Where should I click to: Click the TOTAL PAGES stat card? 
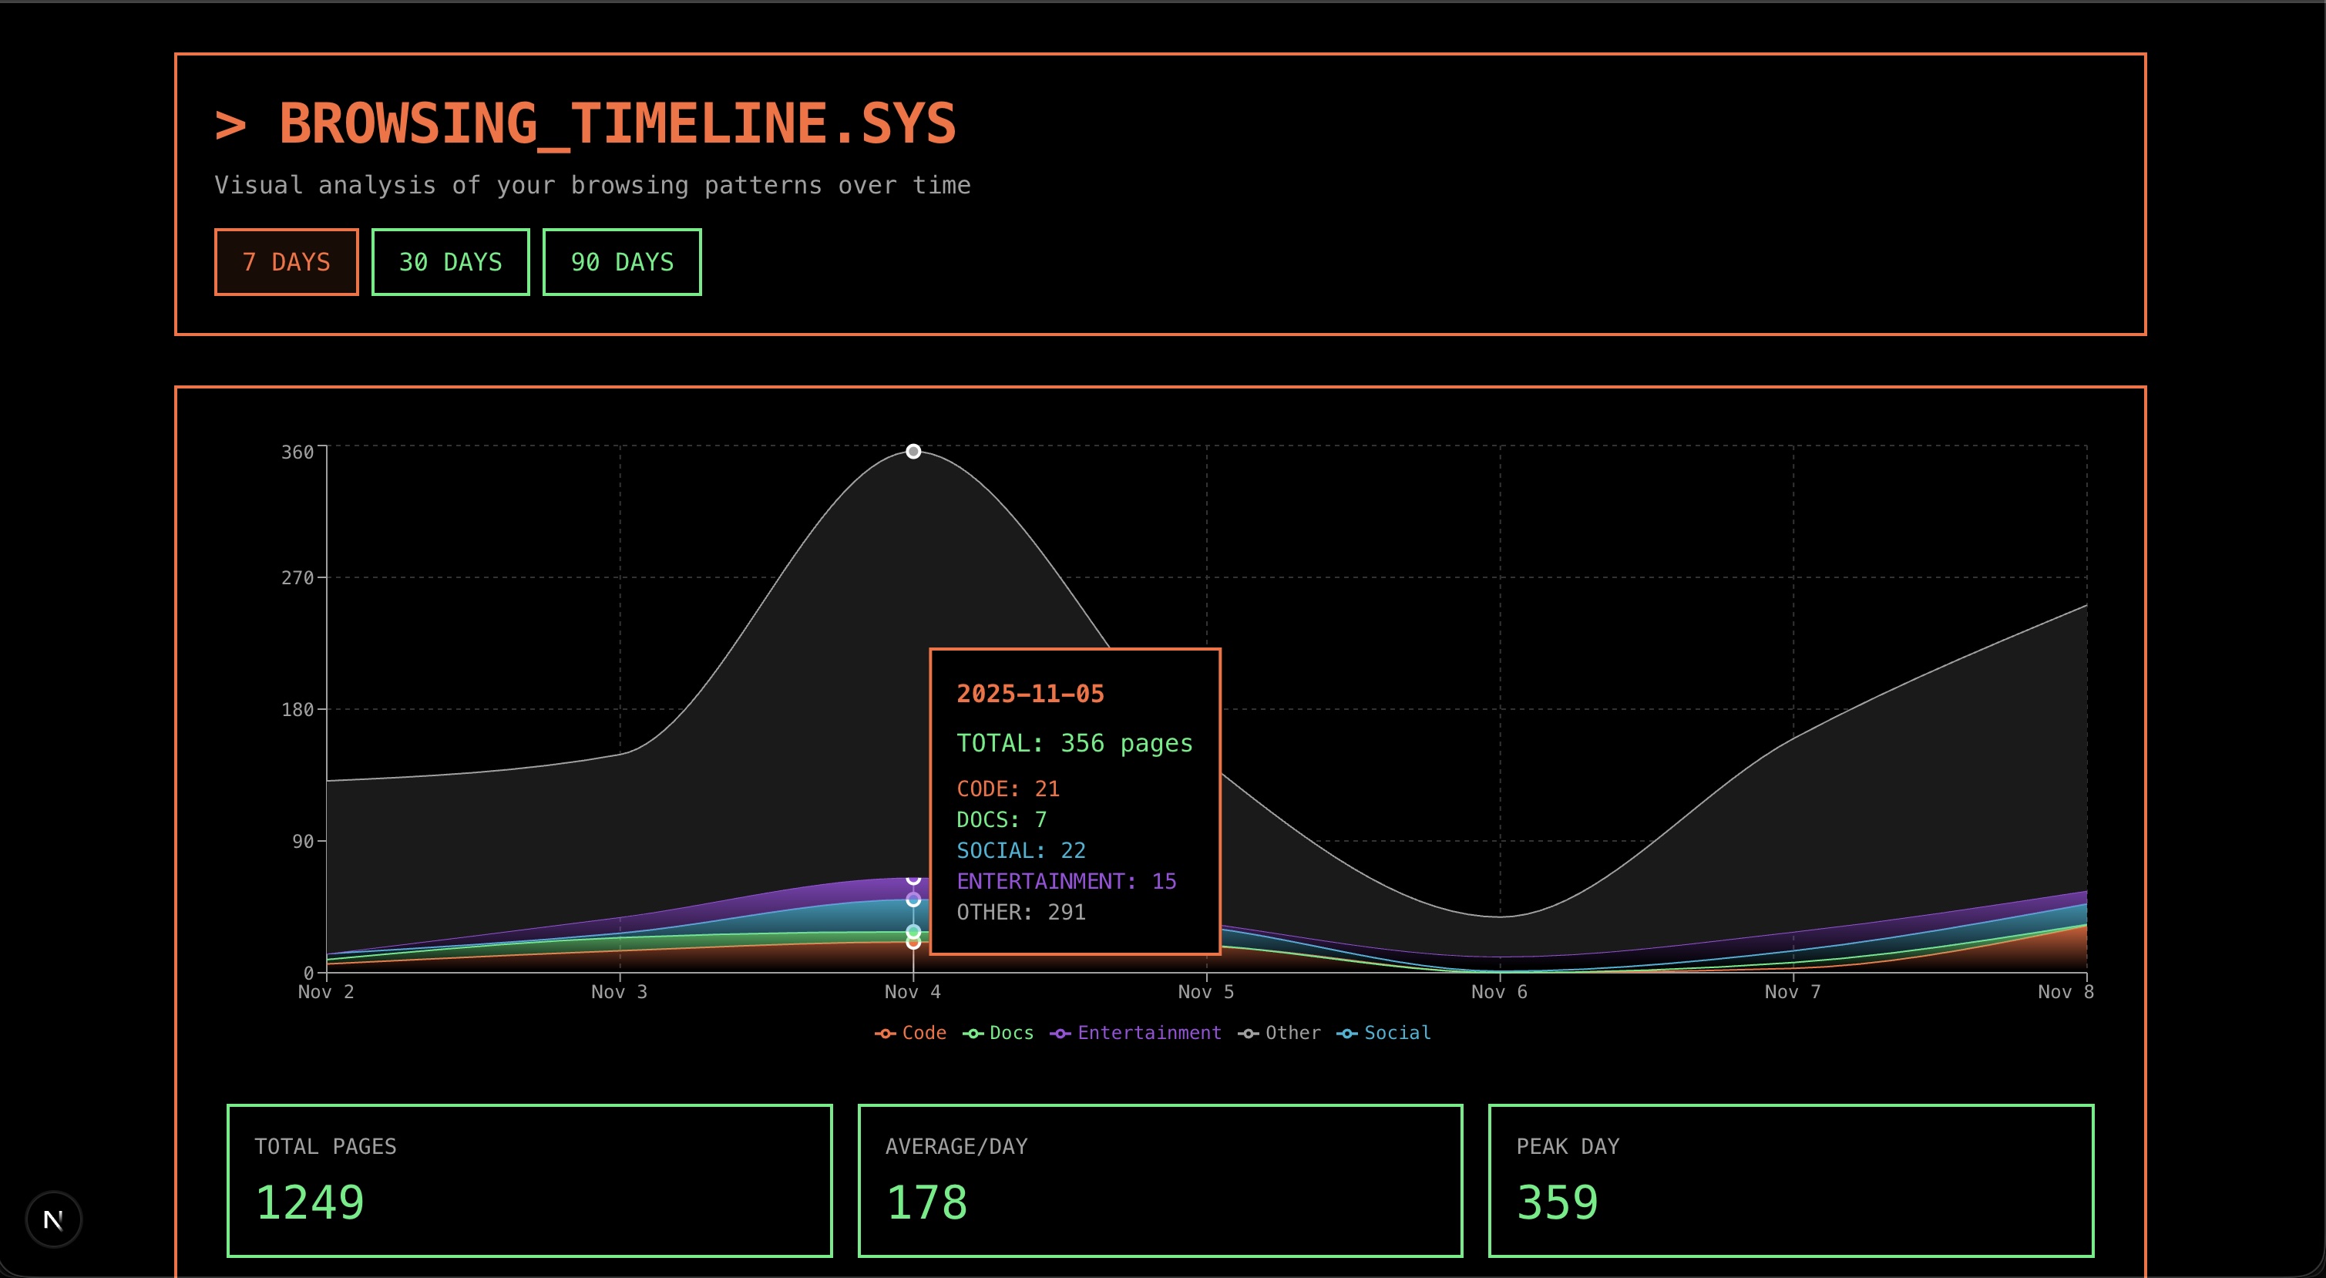pos(529,1179)
